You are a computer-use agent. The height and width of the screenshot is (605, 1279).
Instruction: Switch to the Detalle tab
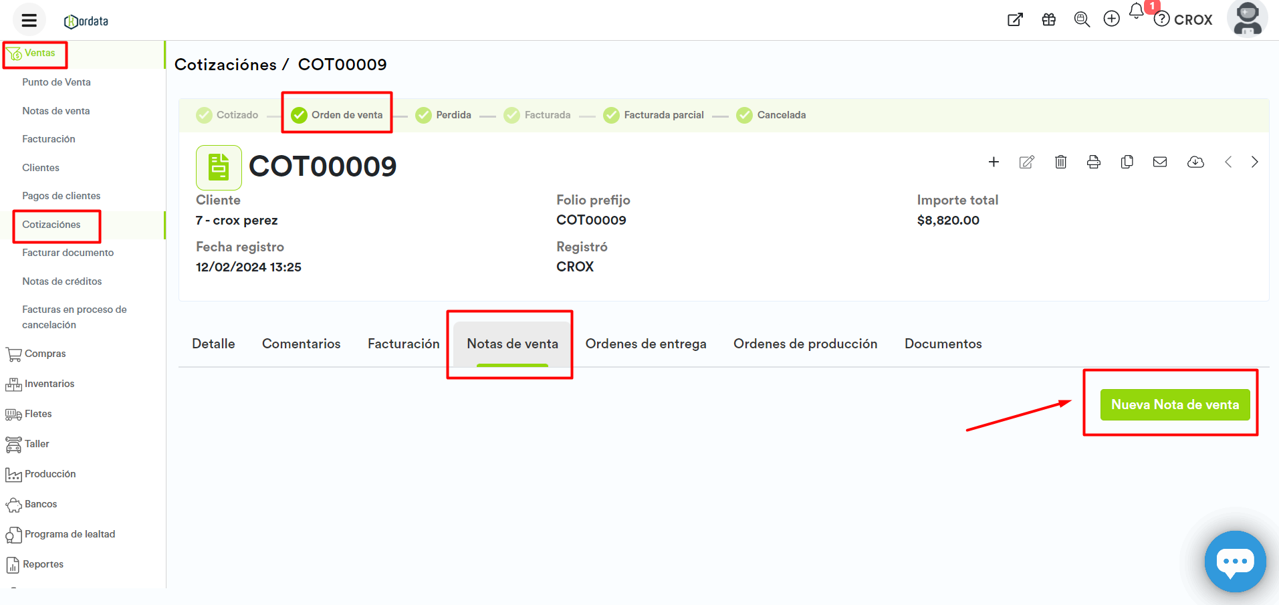(x=213, y=344)
